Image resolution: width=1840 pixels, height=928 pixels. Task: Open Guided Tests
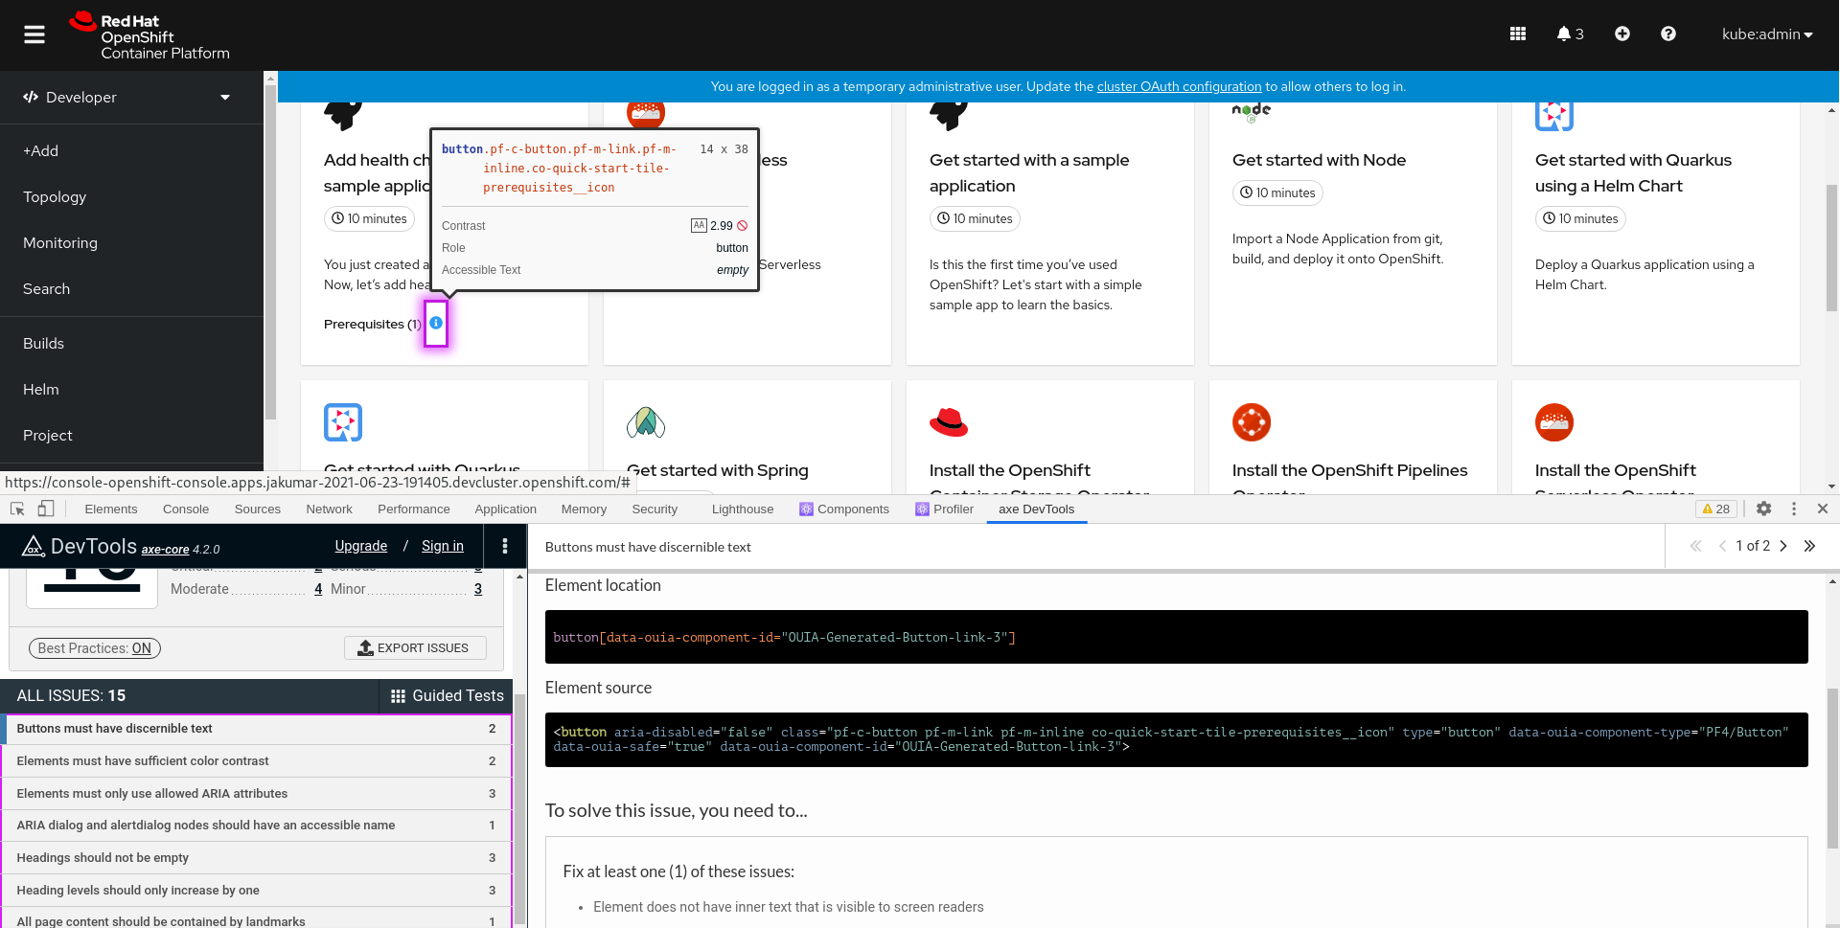click(x=448, y=695)
